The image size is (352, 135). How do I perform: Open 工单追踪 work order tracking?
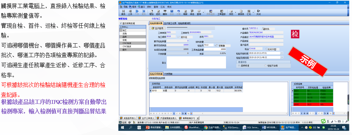(x=221, y=12)
